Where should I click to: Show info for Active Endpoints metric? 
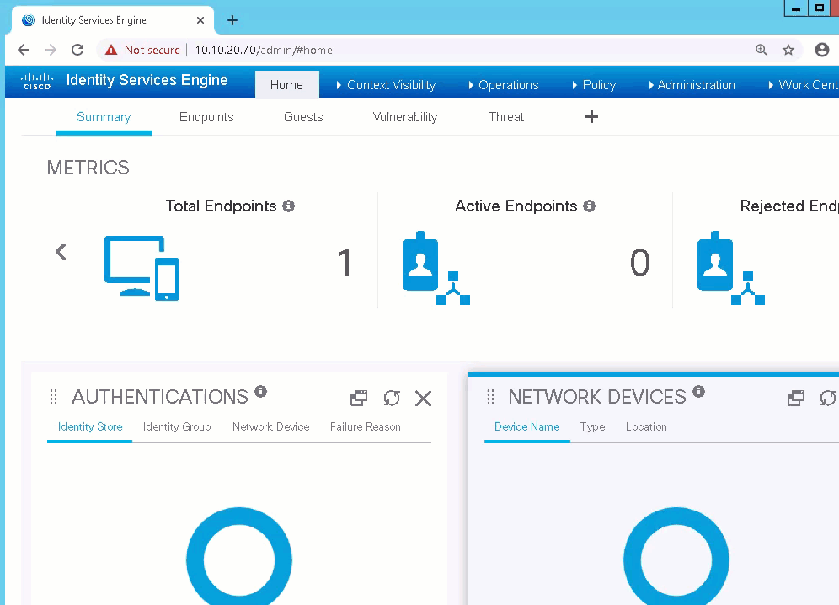tap(589, 206)
